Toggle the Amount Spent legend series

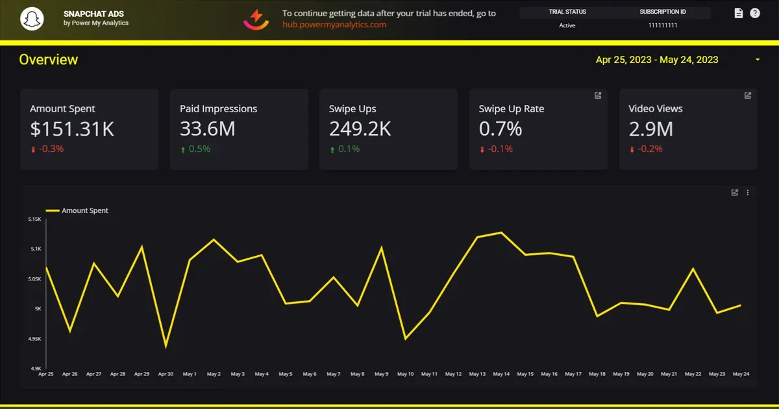77,210
